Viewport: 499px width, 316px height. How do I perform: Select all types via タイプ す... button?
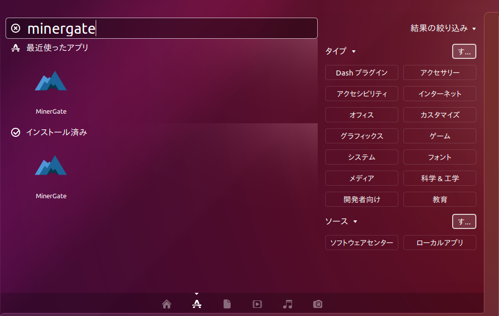[x=464, y=51]
